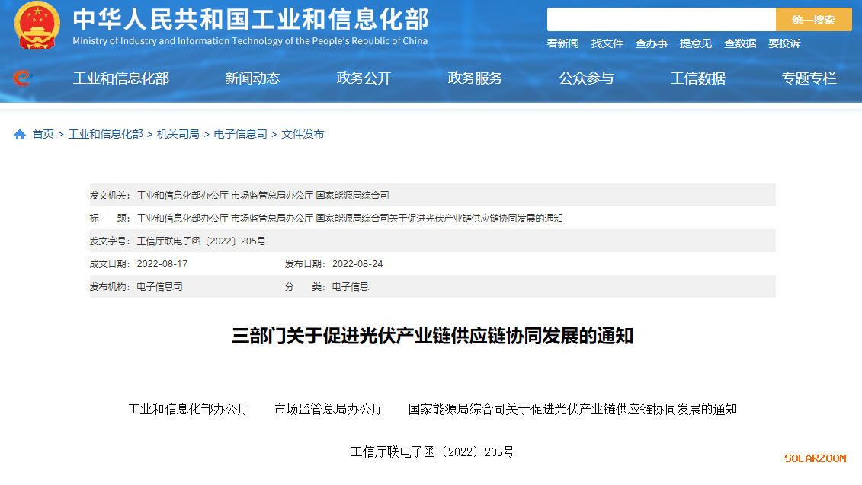Click the national emblem logo
The image size is (862, 485).
36,25
